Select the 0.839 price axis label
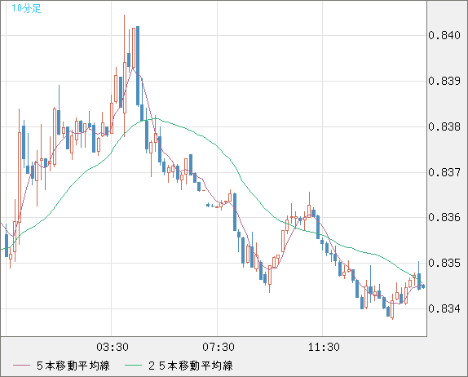 point(444,81)
